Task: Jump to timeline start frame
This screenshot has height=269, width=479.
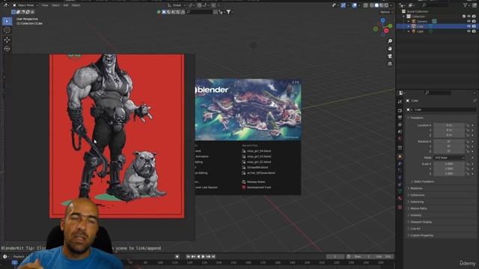Action: (x=188, y=256)
